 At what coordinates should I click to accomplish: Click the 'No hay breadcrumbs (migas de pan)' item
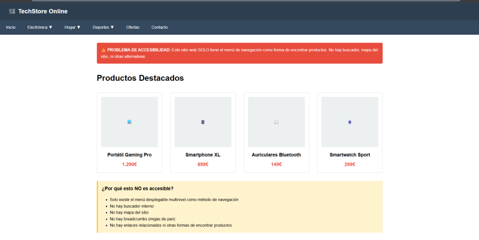[143, 219]
